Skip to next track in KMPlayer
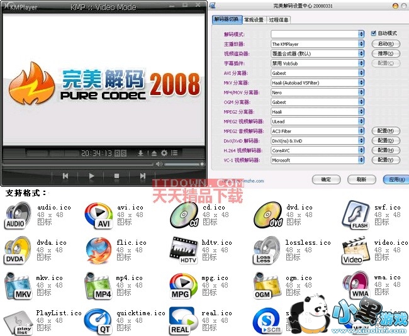The height and width of the screenshot is (336, 409). coord(142,176)
